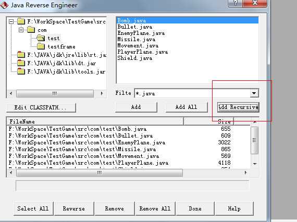Click the com folder icon
297x222 pixels.
tap(31, 30)
